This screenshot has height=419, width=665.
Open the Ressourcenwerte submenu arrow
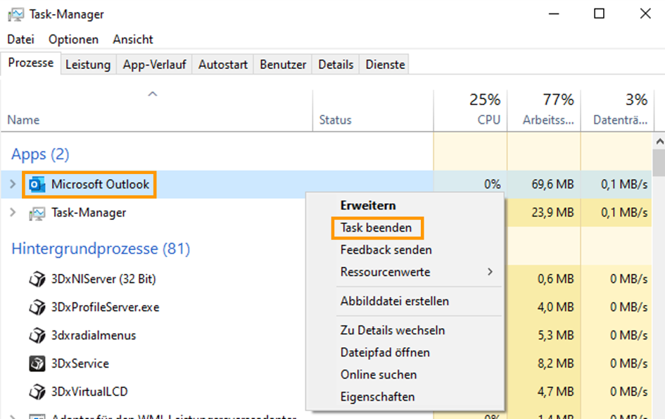pos(490,272)
